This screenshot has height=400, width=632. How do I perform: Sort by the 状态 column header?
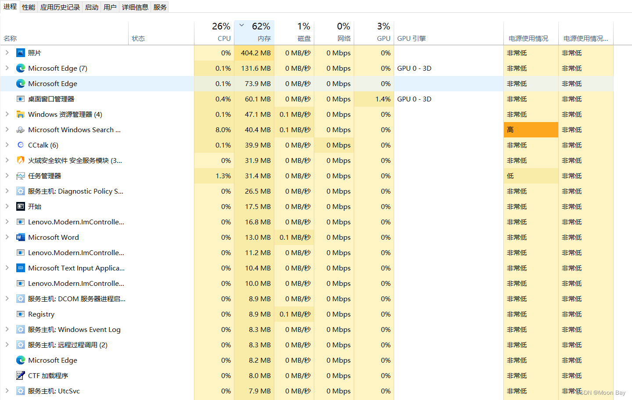pos(161,33)
